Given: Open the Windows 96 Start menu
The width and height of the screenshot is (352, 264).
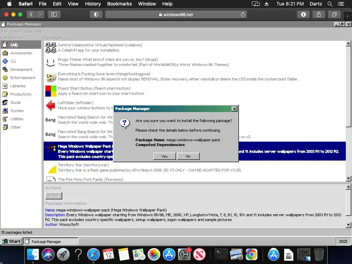Looking at the screenshot, I should click(11, 241).
